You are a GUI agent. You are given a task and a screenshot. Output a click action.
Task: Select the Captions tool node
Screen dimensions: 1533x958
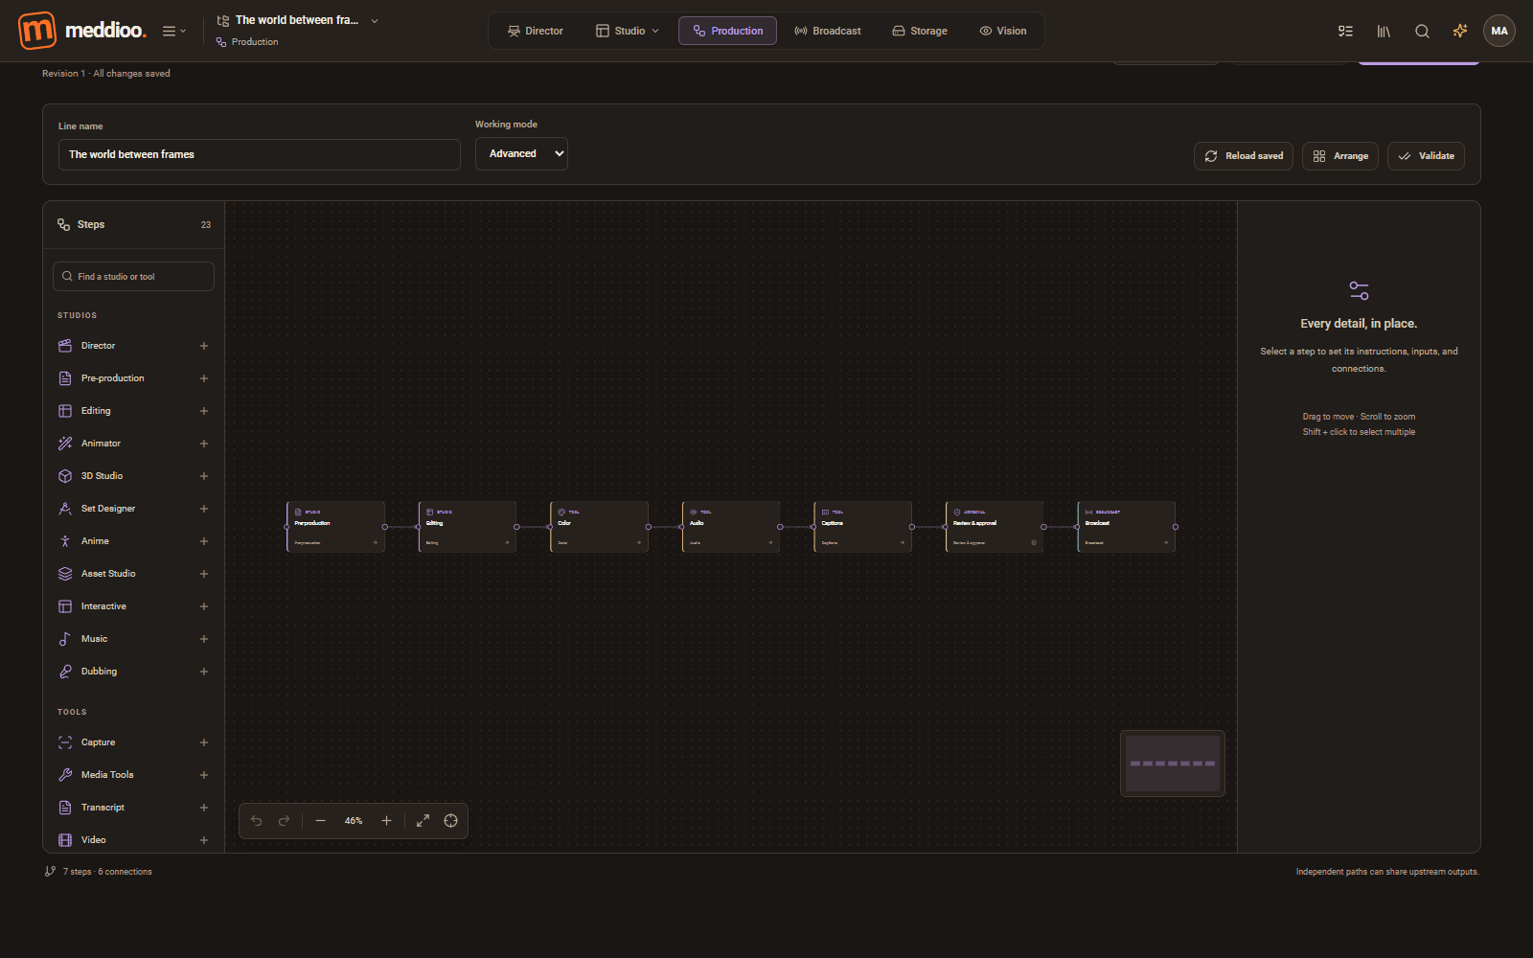[862, 527]
